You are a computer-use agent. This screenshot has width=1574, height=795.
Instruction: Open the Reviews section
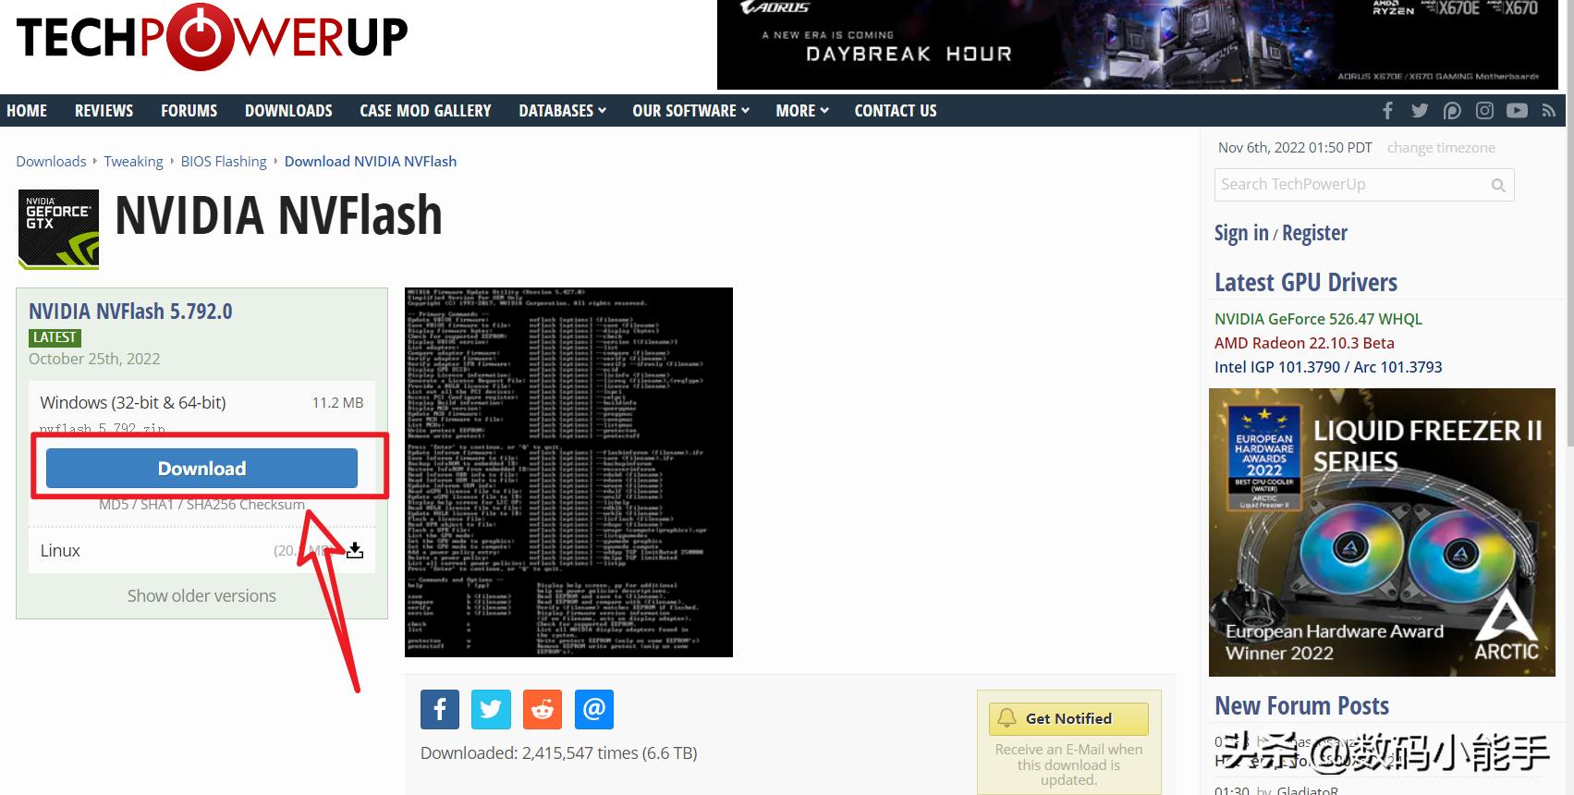click(x=104, y=111)
